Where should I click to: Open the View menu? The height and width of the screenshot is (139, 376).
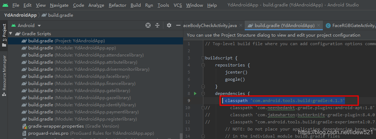[x=41, y=5]
